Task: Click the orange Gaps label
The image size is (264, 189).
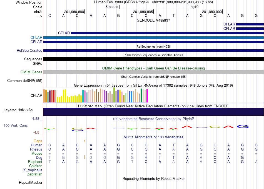Action: pyautogui.click(x=38, y=141)
